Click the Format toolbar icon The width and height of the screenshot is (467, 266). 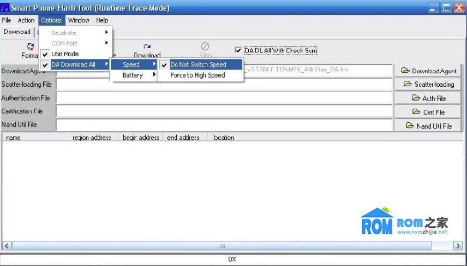click(31, 46)
